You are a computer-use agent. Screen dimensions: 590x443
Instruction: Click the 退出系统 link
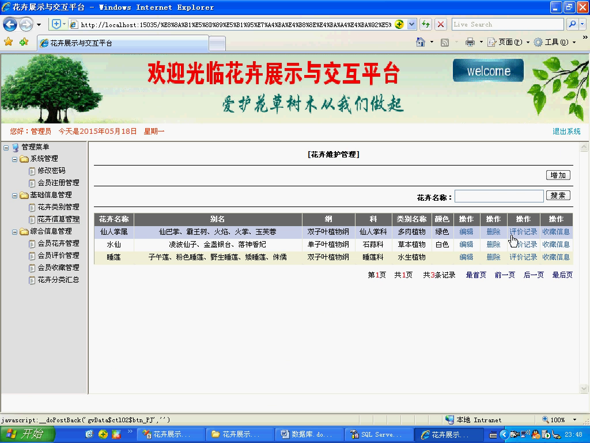[566, 132]
